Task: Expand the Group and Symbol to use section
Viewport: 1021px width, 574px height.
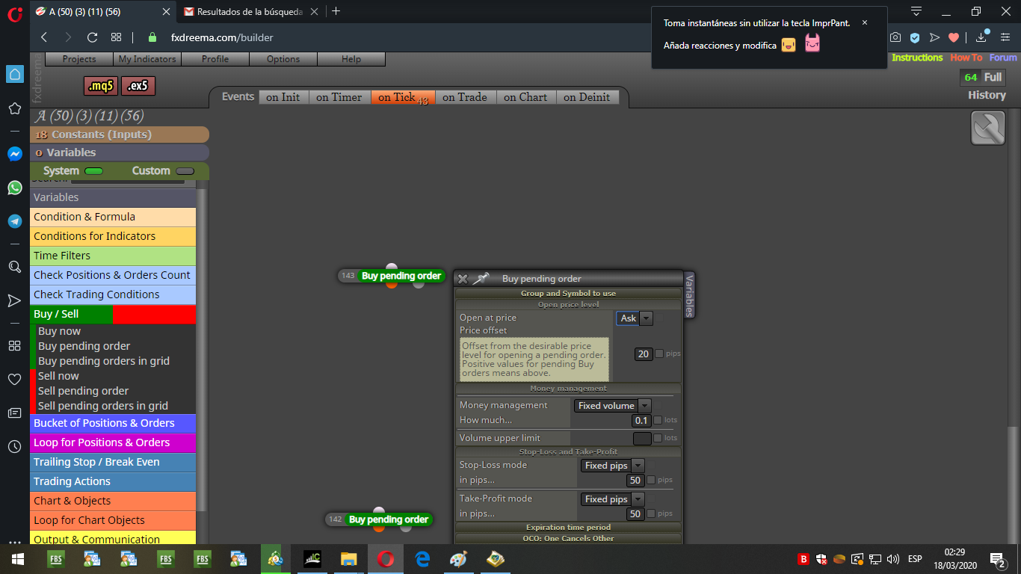Action: coord(568,293)
